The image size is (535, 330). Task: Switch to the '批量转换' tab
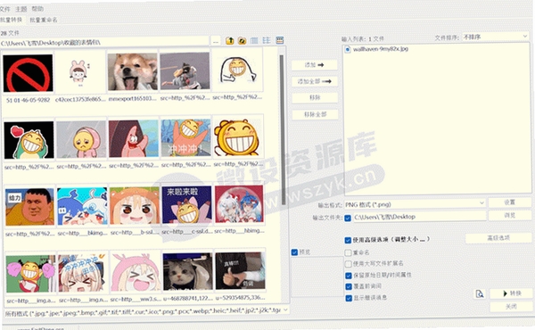pyautogui.click(x=11, y=20)
